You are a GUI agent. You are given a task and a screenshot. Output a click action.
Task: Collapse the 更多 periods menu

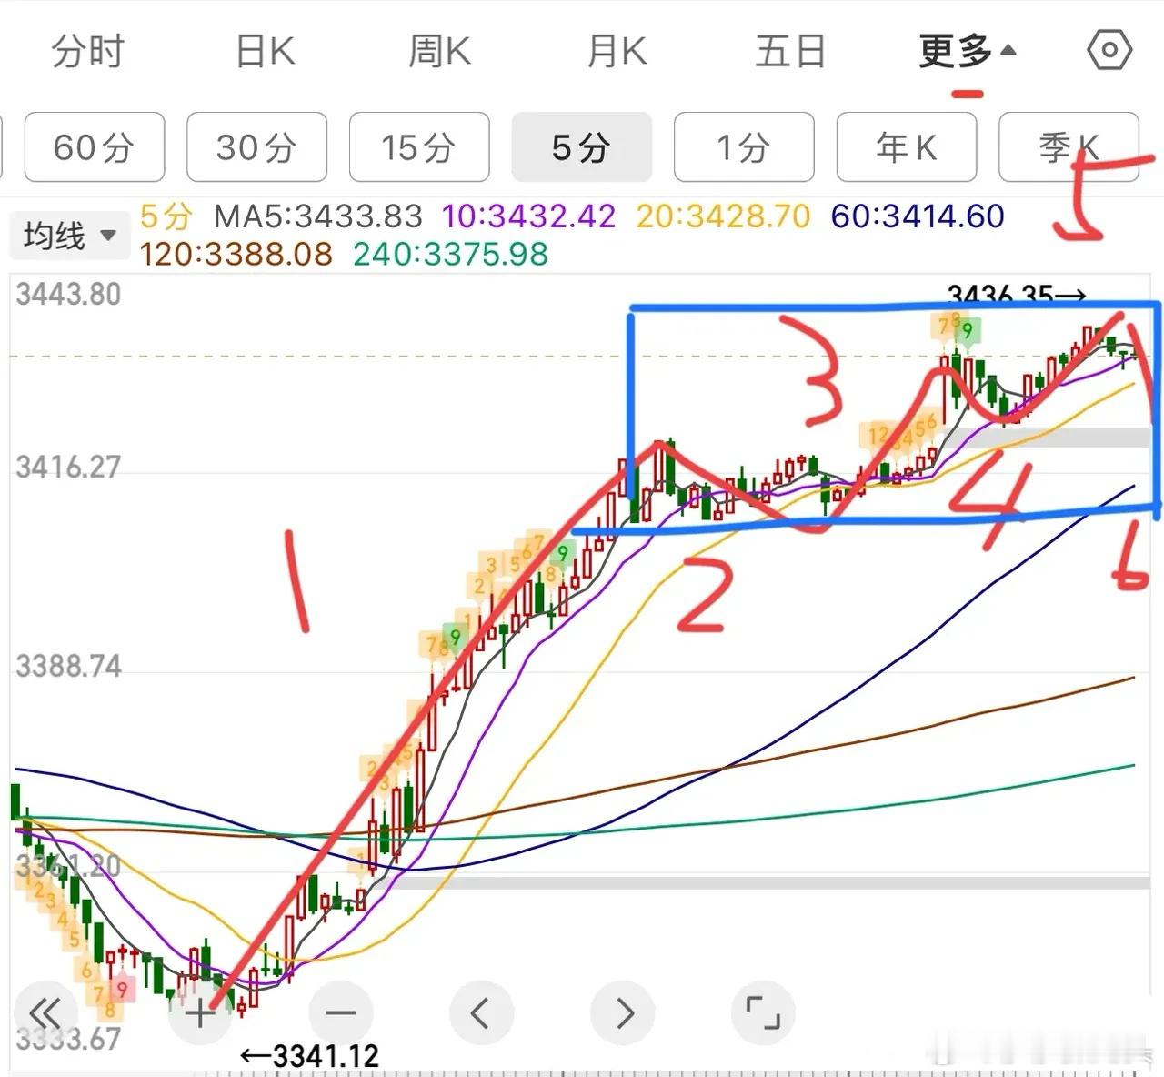(x=967, y=52)
